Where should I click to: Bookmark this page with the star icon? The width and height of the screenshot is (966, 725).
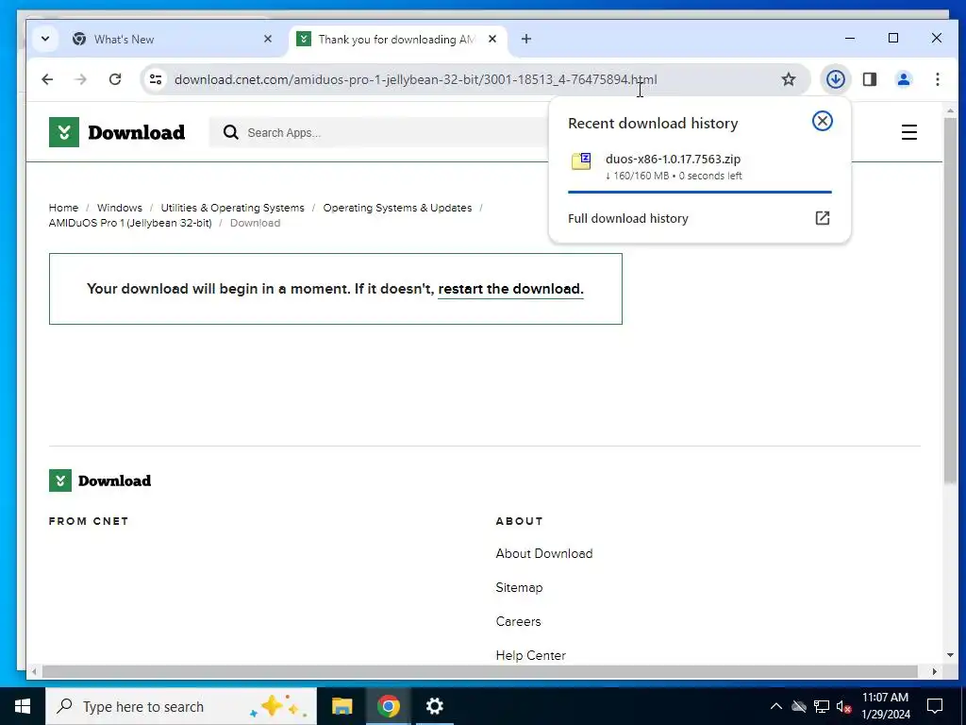pos(788,79)
